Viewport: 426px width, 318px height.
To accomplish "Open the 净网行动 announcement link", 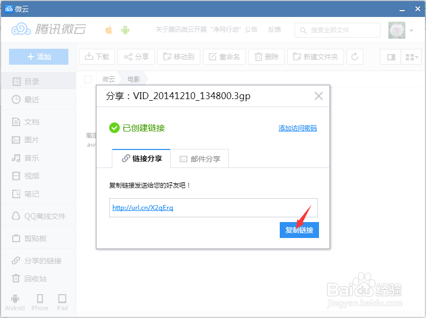I will tap(206, 29).
